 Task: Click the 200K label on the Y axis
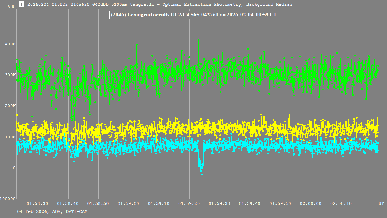click(x=20, y=106)
